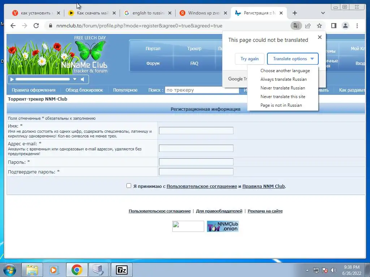Click the address bar URL
The image size is (370, 277).
tap(139, 26)
